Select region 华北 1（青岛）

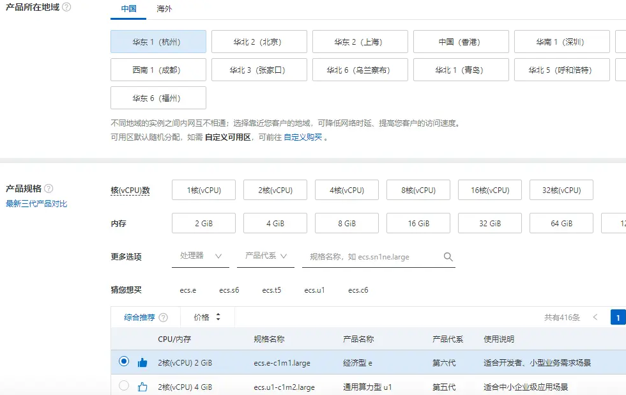pyautogui.click(x=461, y=70)
